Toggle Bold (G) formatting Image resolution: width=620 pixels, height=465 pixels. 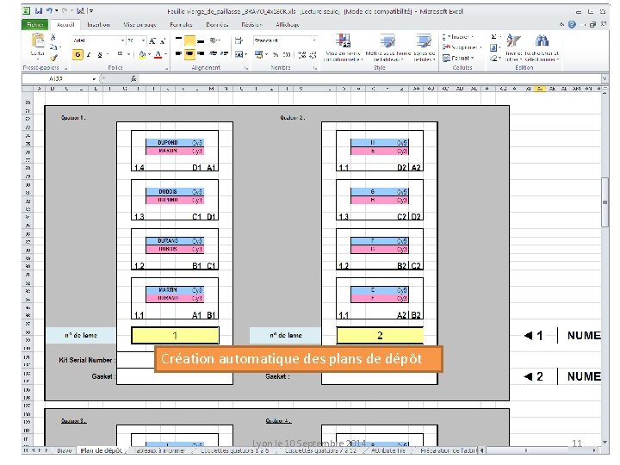coord(77,54)
